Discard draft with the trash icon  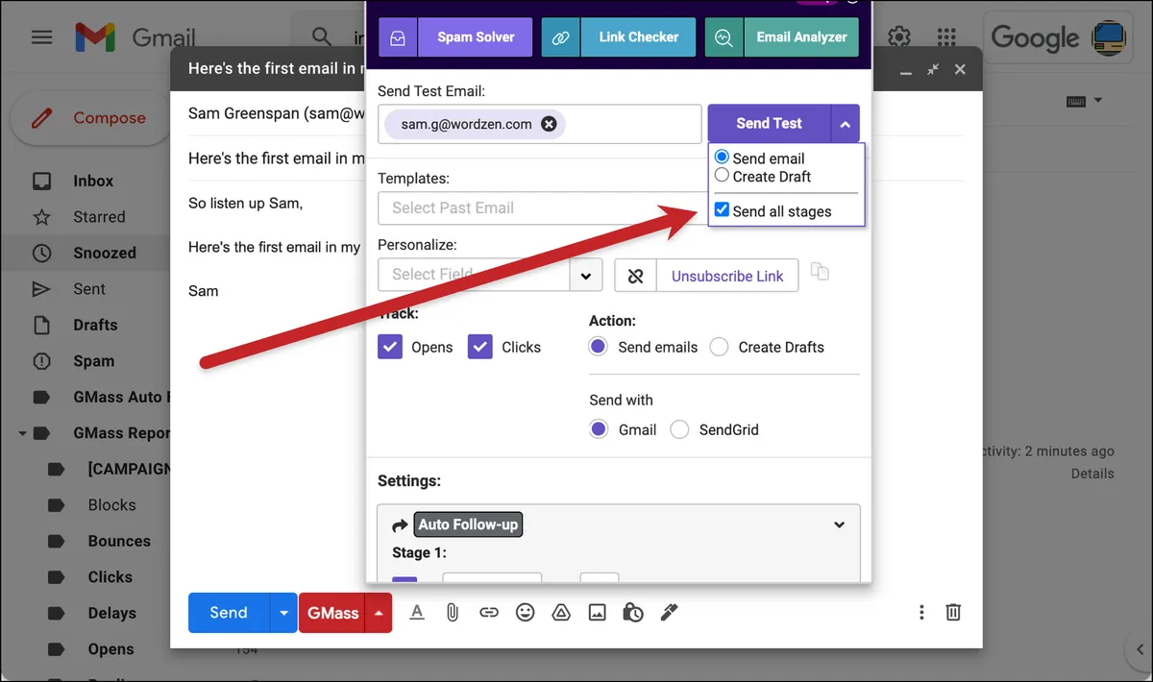[x=953, y=612]
